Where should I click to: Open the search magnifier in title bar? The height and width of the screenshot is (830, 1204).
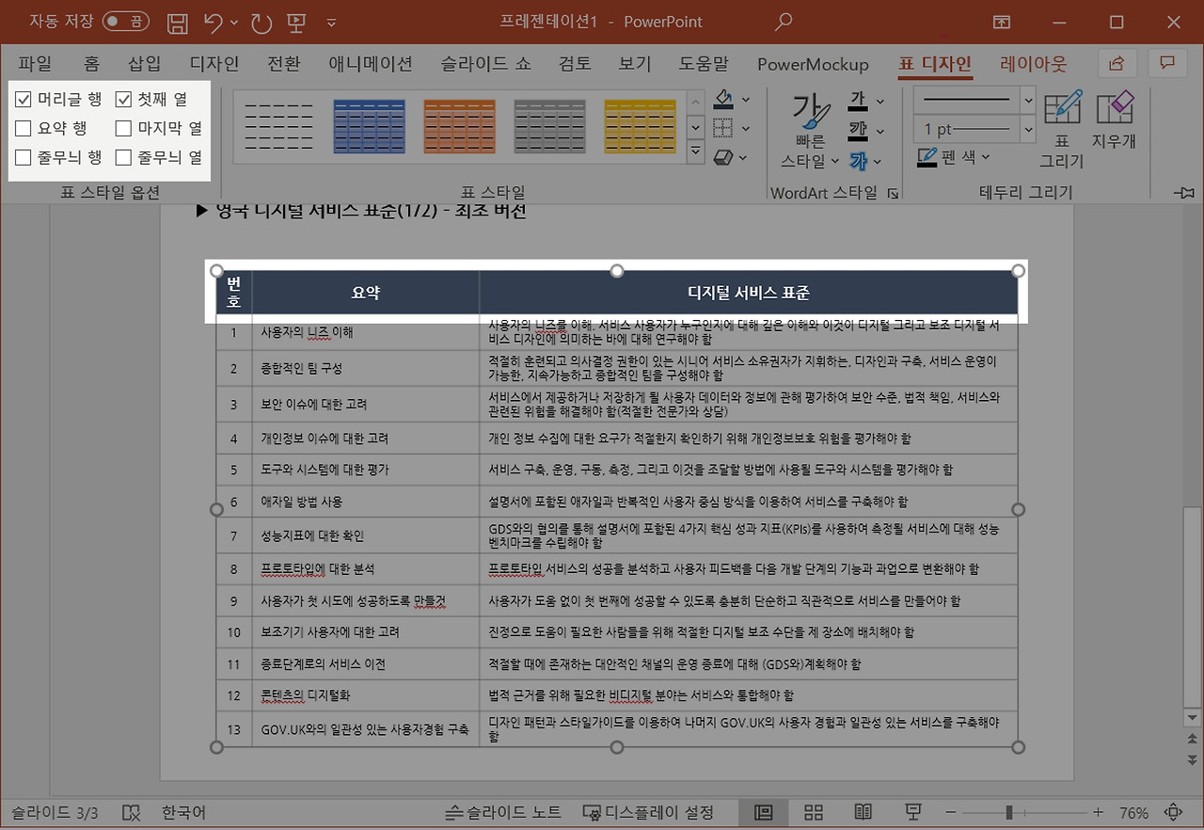(x=783, y=22)
